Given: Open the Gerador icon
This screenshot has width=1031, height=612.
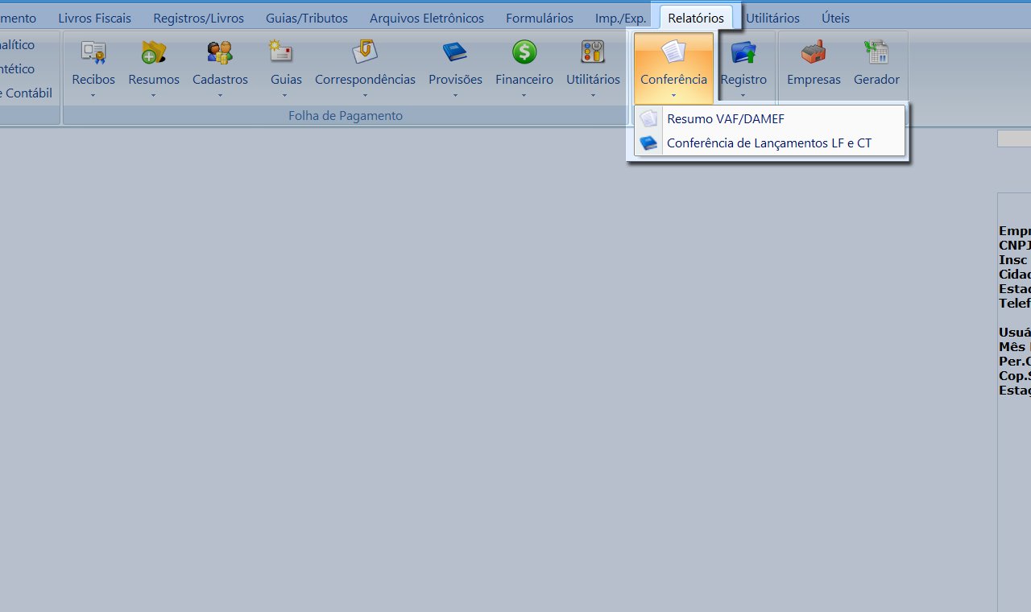Looking at the screenshot, I should [x=876, y=53].
